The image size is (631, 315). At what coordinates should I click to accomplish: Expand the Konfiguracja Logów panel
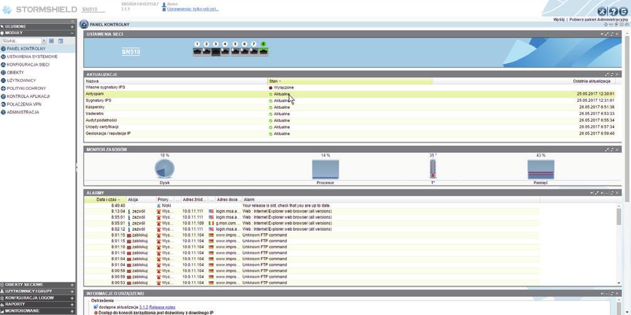(72, 297)
